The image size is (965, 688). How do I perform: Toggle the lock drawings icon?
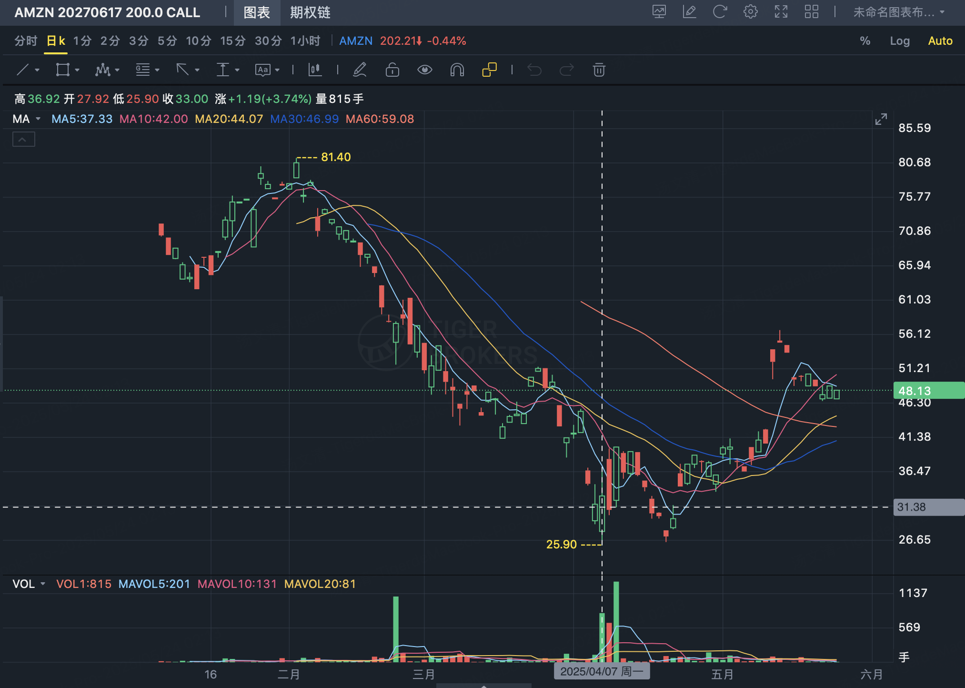tap(392, 70)
